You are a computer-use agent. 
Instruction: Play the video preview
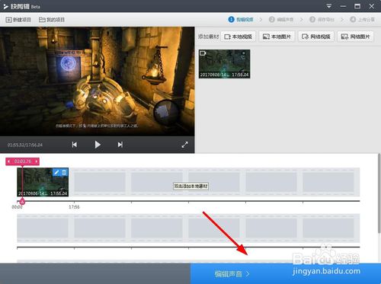pyautogui.click(x=98, y=145)
